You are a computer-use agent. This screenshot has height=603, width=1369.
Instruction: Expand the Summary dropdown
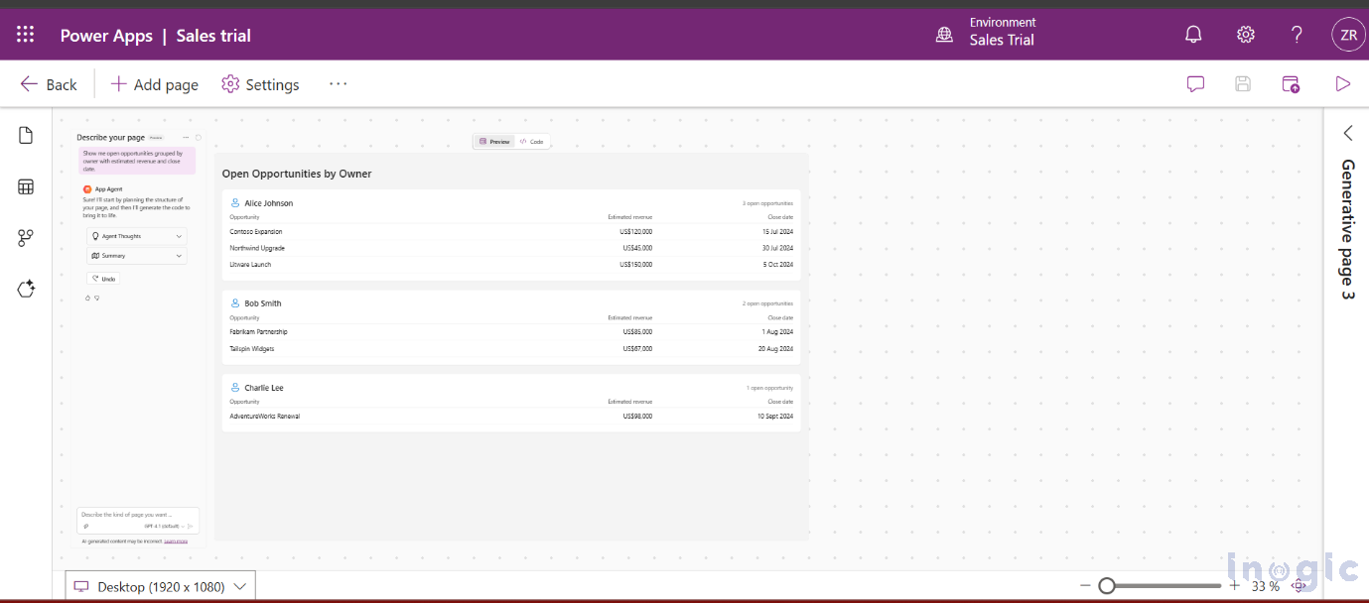pos(136,255)
